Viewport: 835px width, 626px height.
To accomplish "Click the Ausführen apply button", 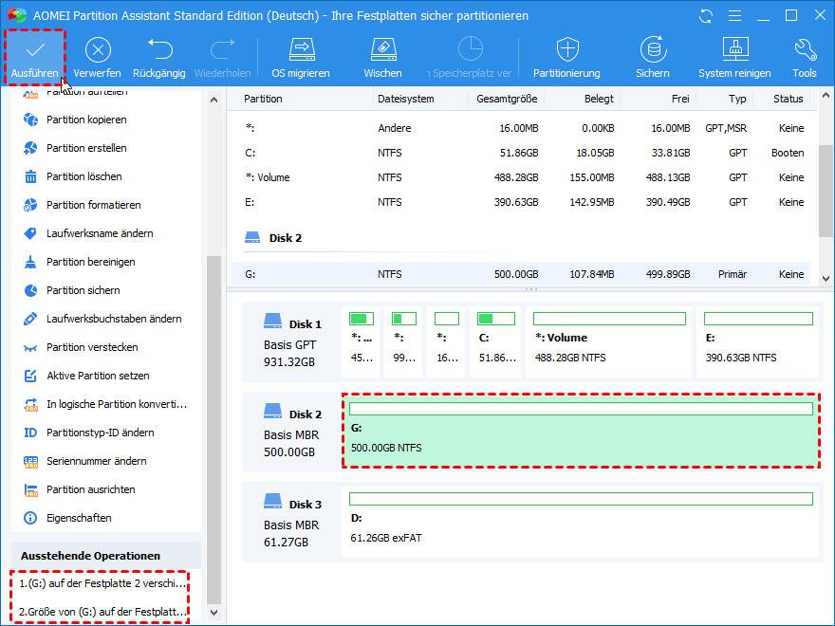I will [x=34, y=58].
